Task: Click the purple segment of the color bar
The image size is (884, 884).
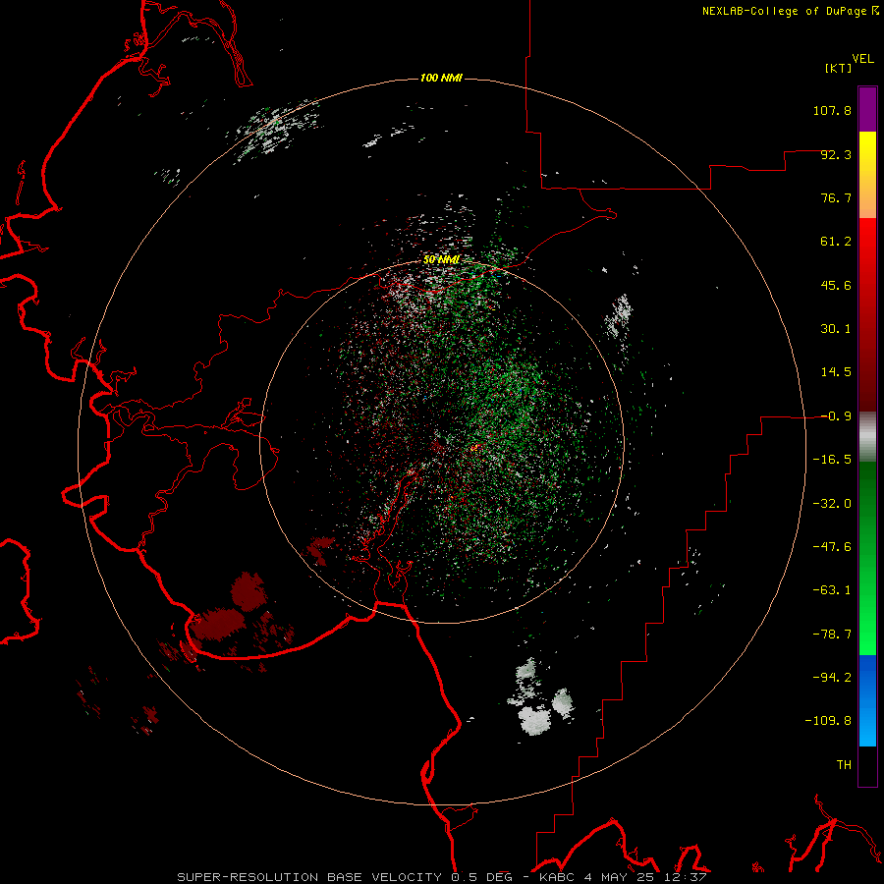Action: pos(867,109)
